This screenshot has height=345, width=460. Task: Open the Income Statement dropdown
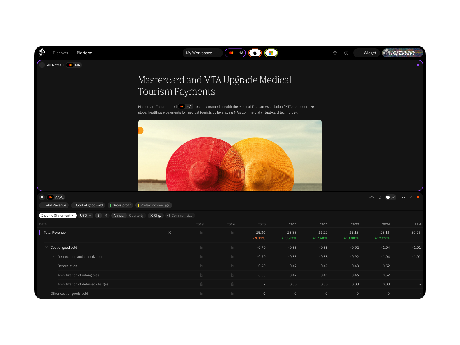58,216
